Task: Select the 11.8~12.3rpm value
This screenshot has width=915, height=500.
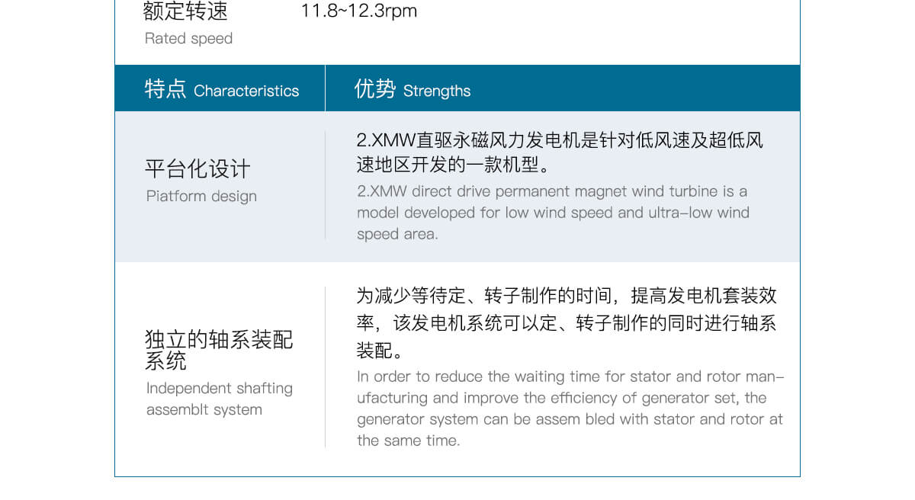Action: 358,11
